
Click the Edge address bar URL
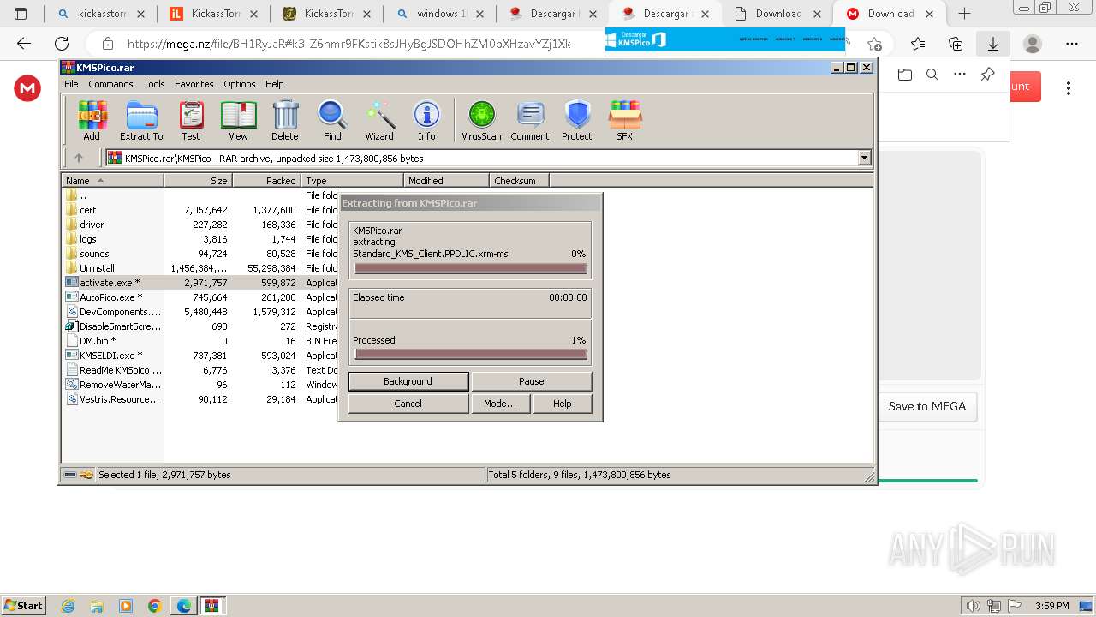pyautogui.click(x=348, y=44)
